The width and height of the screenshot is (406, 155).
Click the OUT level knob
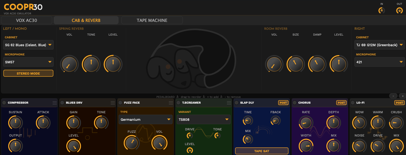[x=400, y=11]
